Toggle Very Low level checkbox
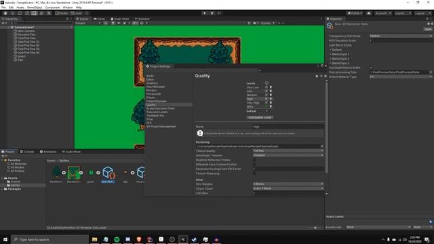434x244 pixels. tap(267, 87)
